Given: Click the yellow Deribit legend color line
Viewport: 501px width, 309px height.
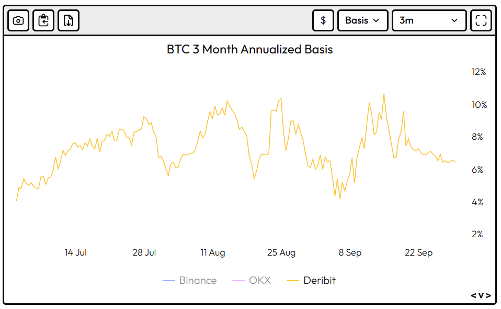Looking at the screenshot, I should pyautogui.click(x=293, y=281).
